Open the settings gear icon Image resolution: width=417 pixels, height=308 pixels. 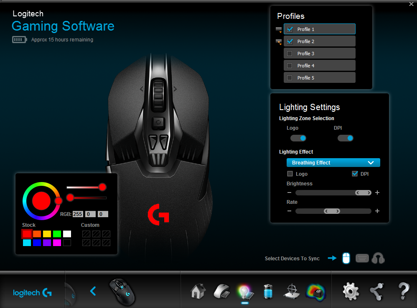(x=351, y=291)
